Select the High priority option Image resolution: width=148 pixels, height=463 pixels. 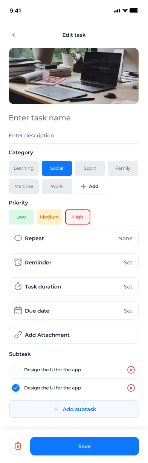coord(78,217)
